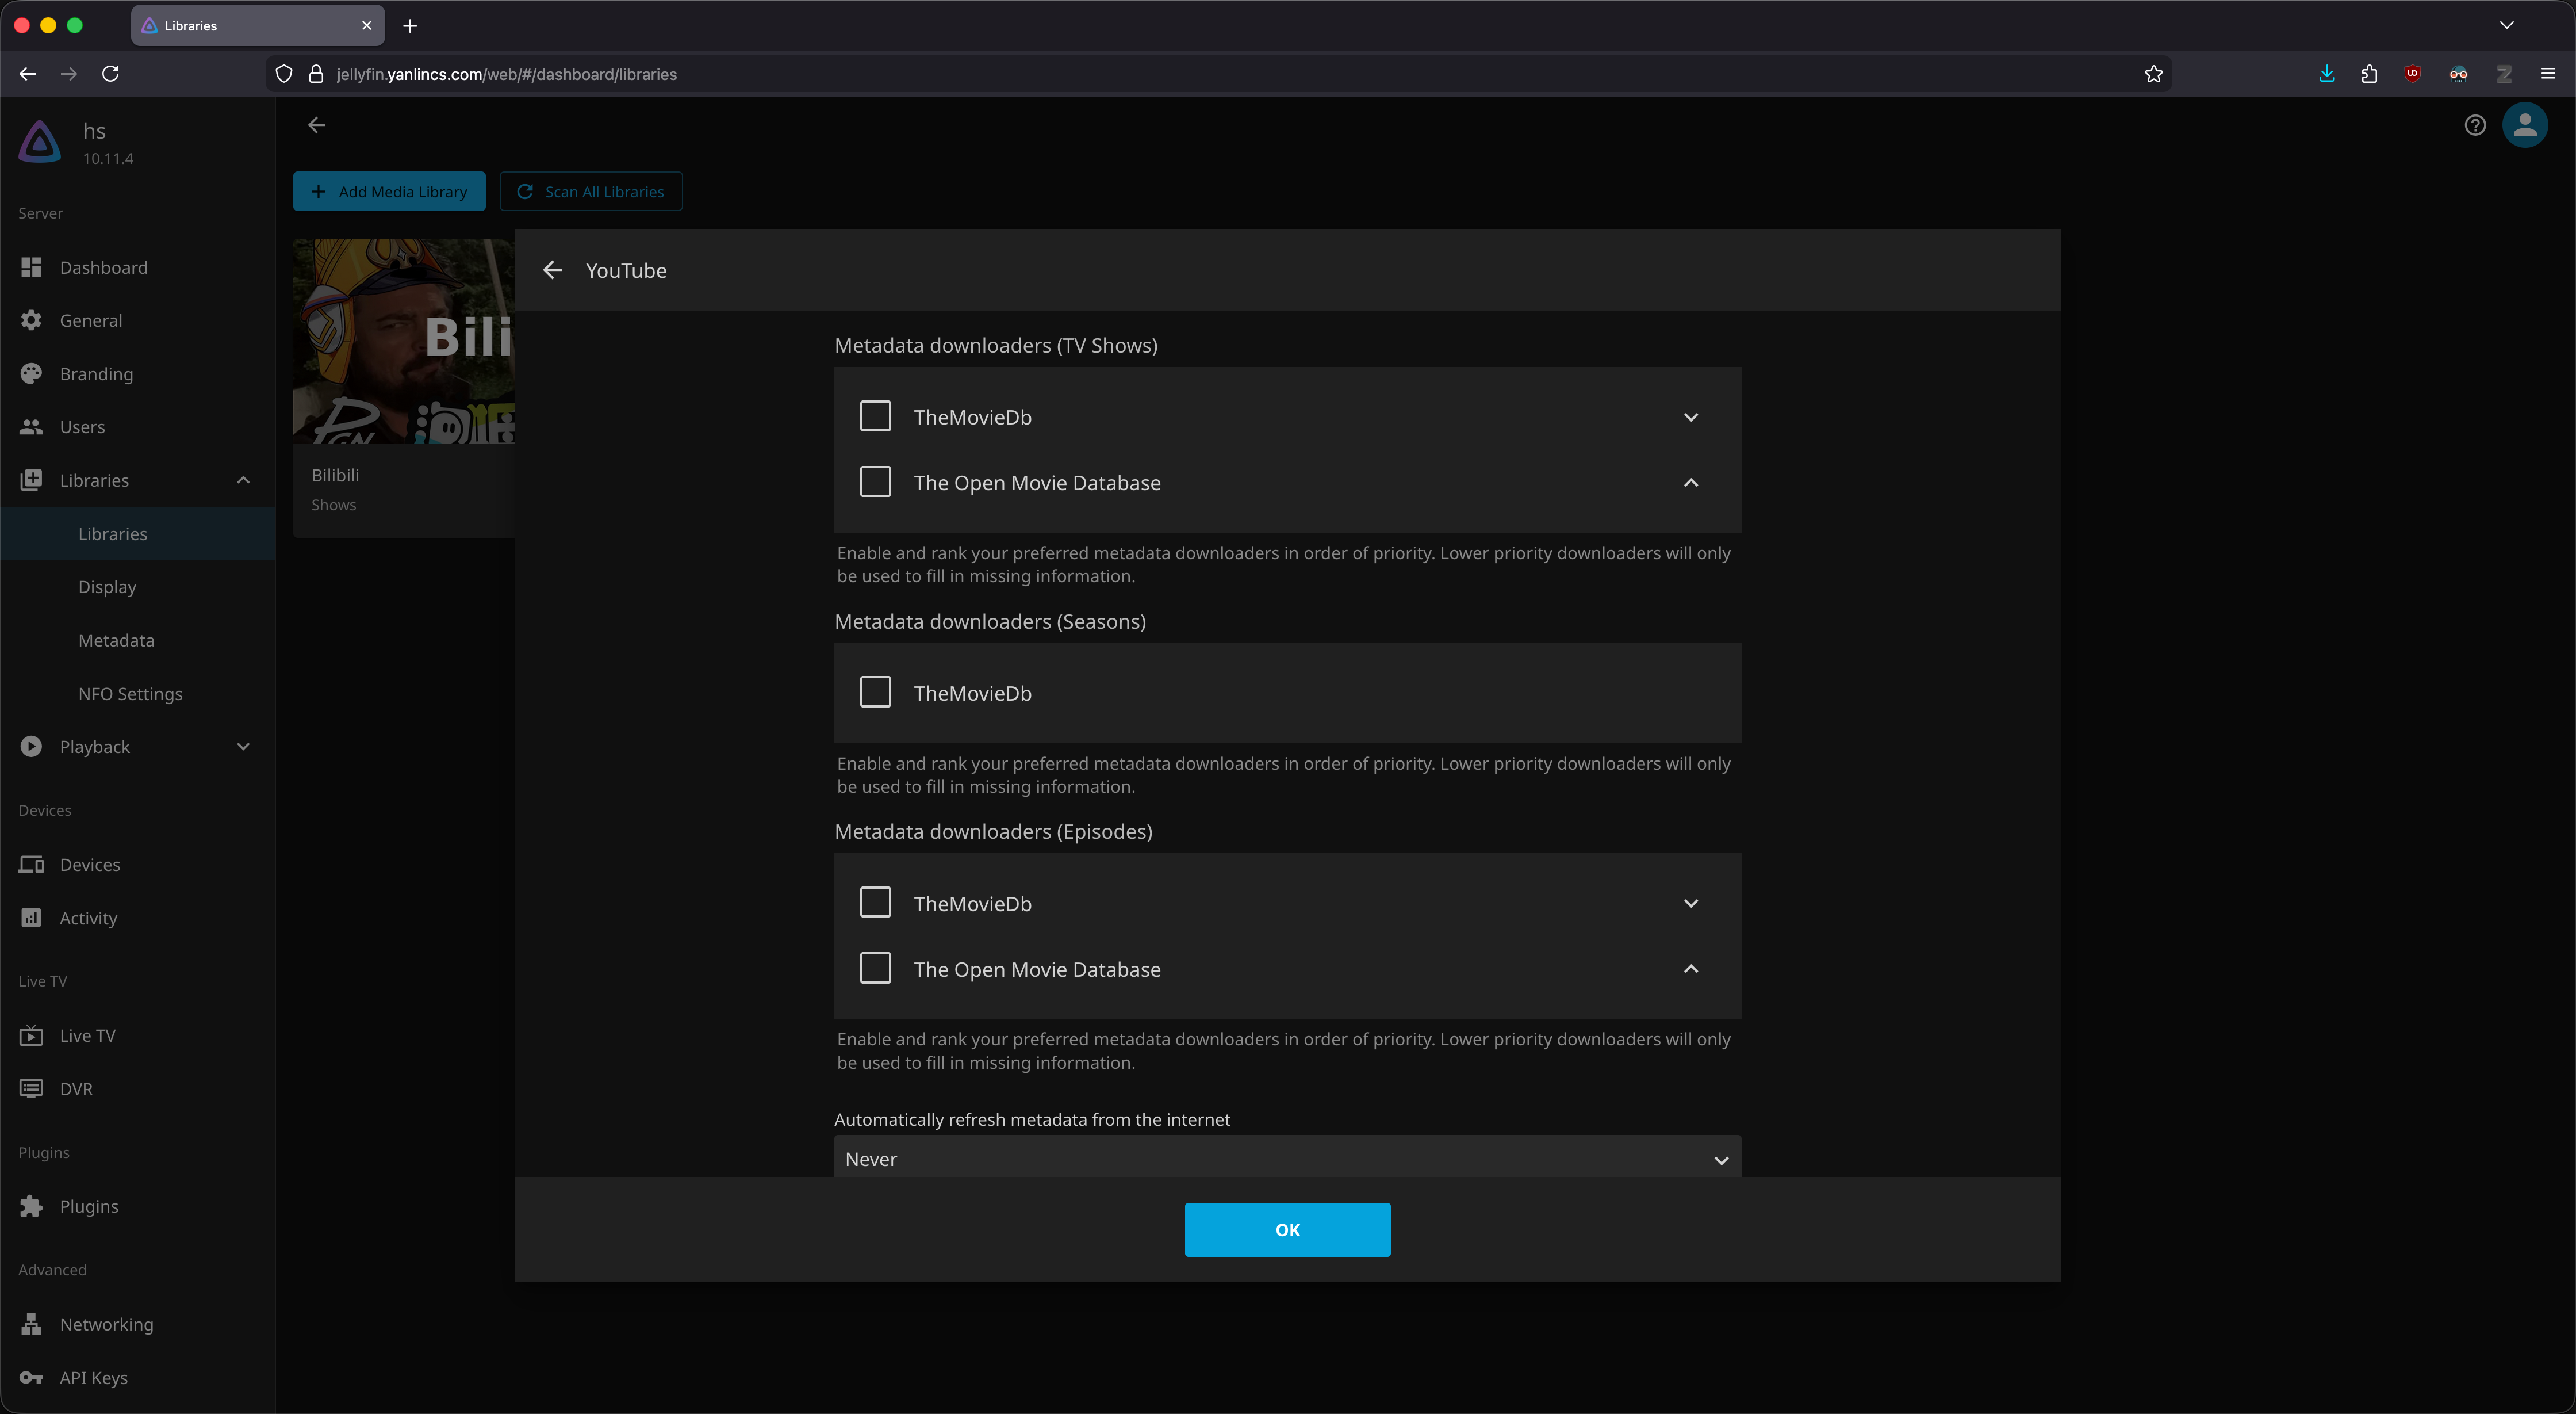Enable TheMovieDb for TV Shows
Image resolution: width=2576 pixels, height=1414 pixels.
[875, 416]
